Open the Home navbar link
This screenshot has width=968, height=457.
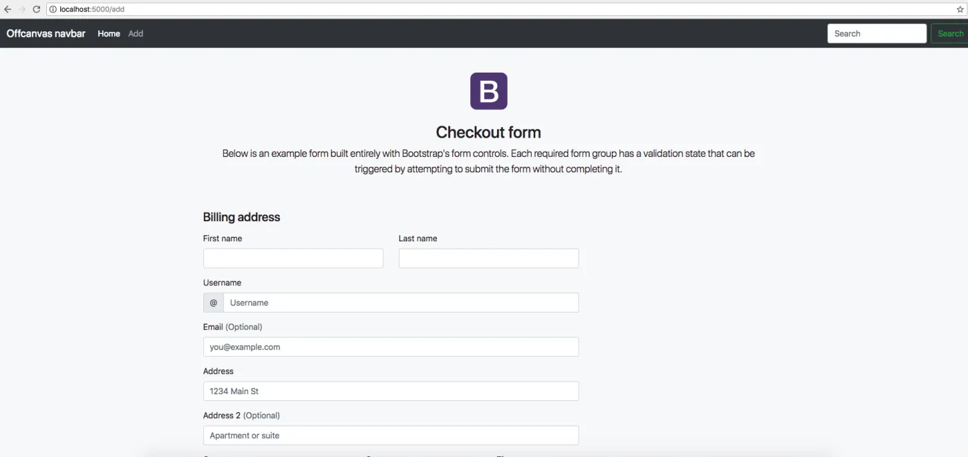tap(109, 33)
